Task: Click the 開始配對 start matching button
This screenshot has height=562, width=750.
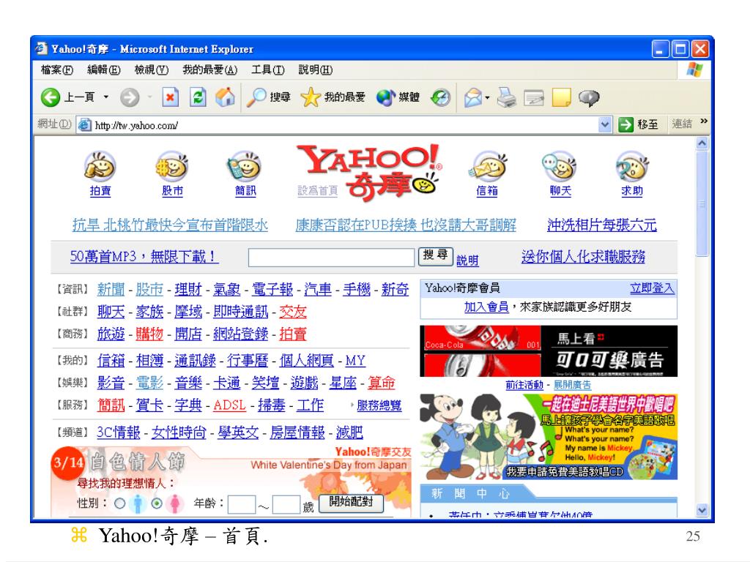Action: click(351, 502)
